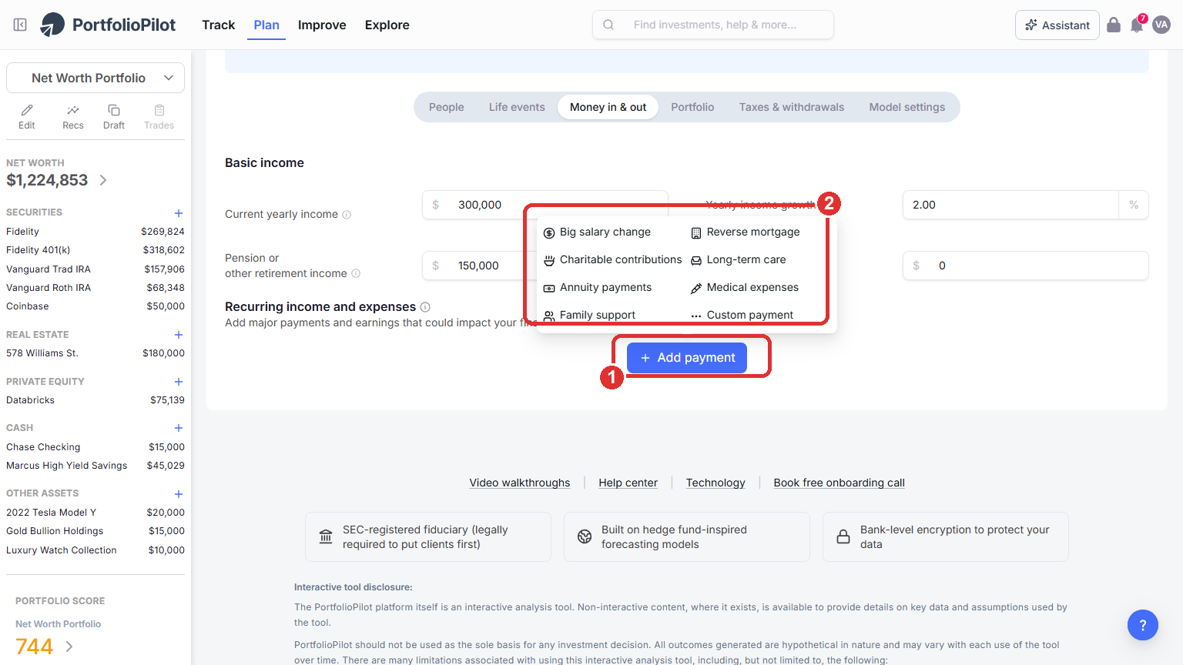The image size is (1183, 665).
Task: Add private equity with plus icon
Action: coord(179,382)
